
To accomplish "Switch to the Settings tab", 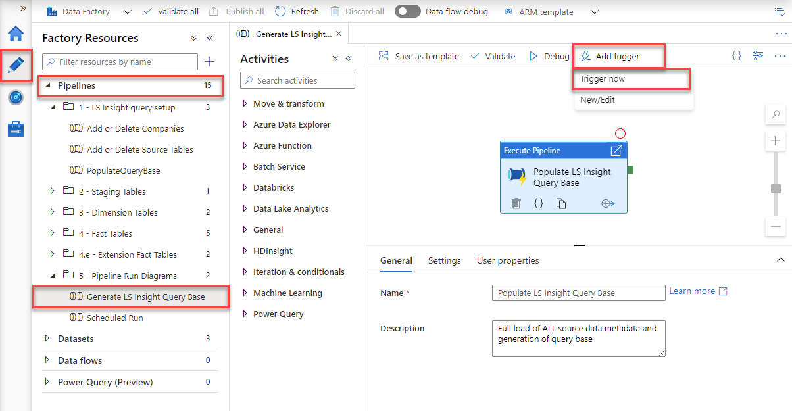I will [x=445, y=260].
